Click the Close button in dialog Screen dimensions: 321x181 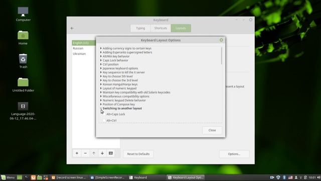coord(212,130)
